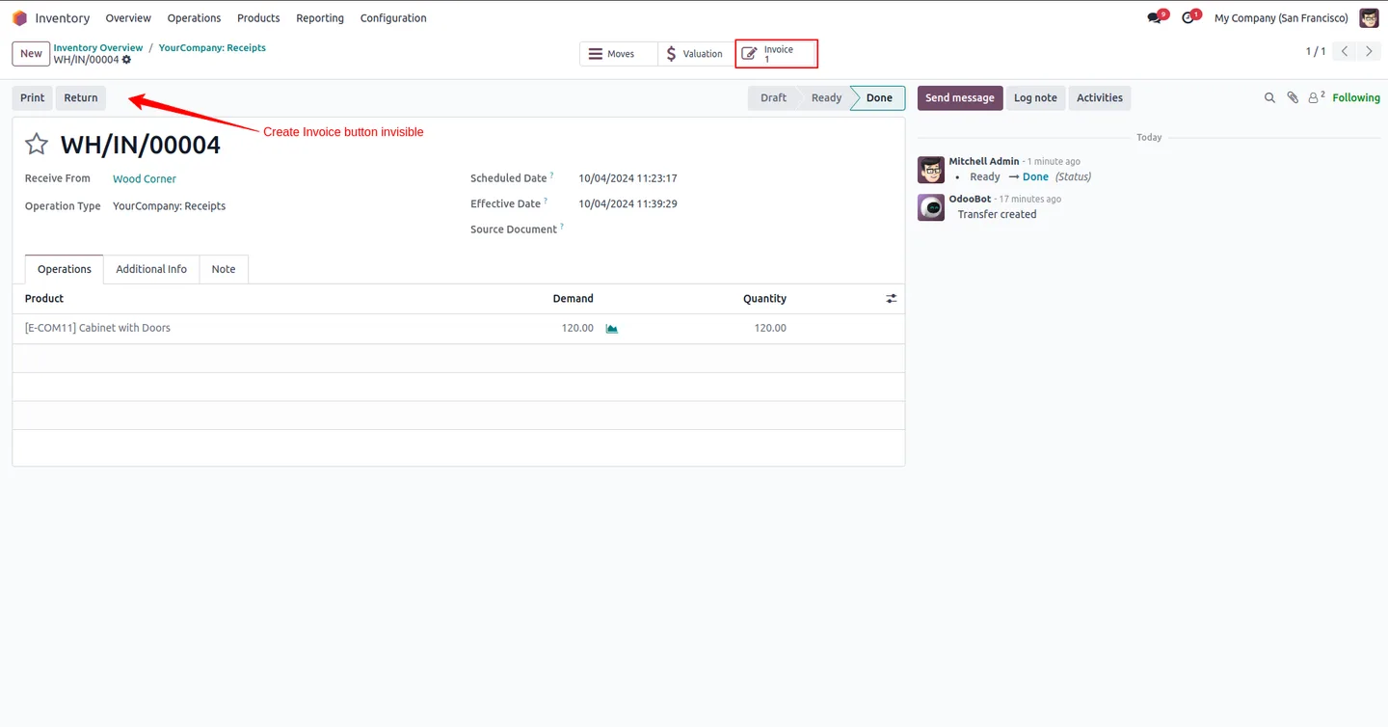Click the Scheduled Date help question mark

pos(551,175)
